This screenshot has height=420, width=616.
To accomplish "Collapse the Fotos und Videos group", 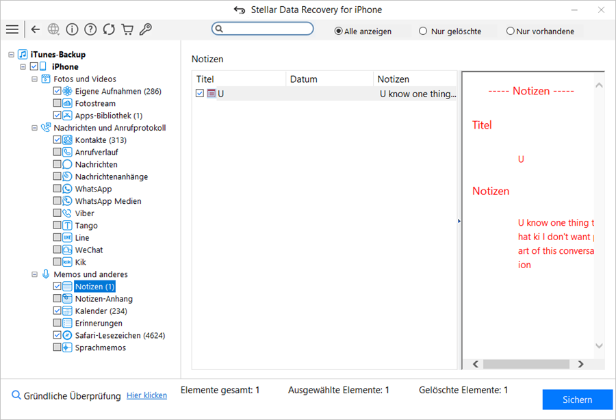I will click(35, 79).
